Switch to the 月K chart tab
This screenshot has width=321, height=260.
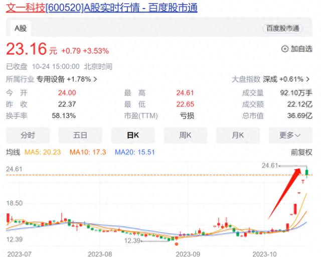[x=238, y=135]
